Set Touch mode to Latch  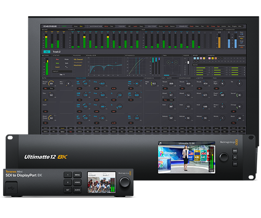(135, 26)
